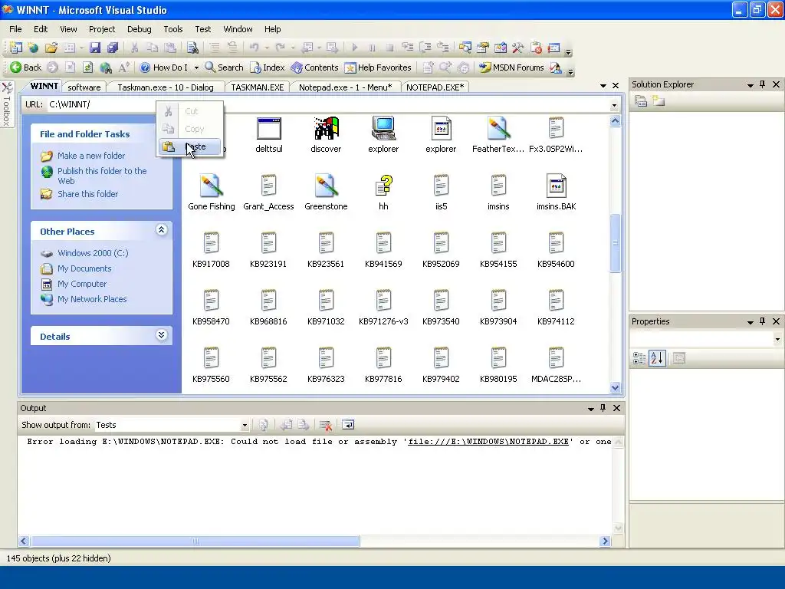Toggle Word Wrap in Output panel
The image size is (785, 589).
pos(348,425)
